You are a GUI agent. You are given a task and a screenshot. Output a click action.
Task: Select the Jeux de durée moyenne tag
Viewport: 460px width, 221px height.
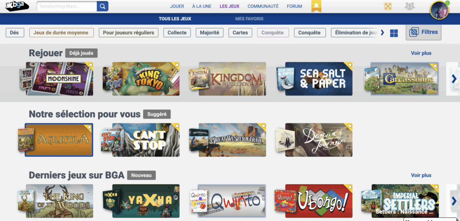point(61,32)
